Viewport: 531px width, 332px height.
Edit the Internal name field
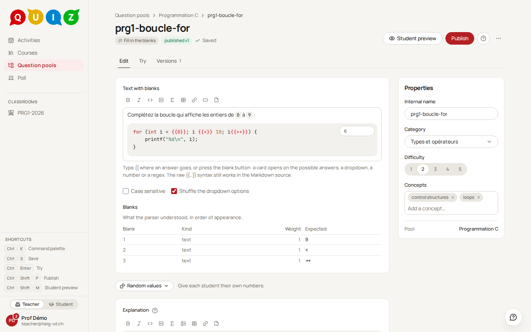[451, 114]
